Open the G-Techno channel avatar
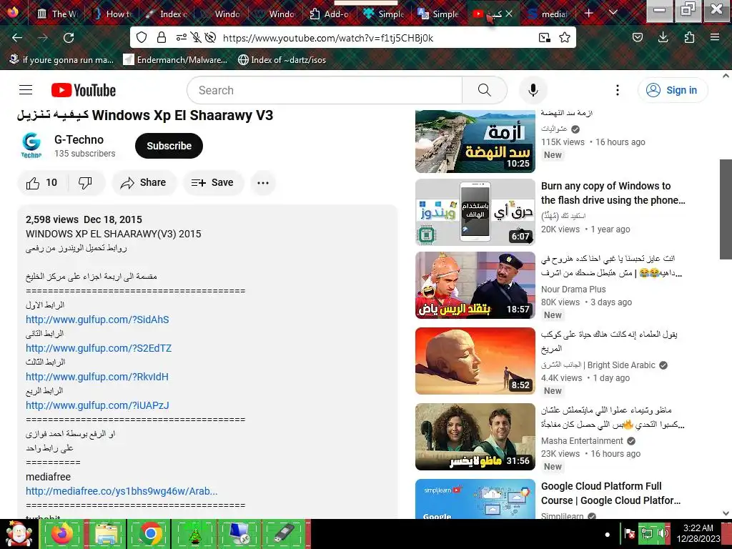 [31, 146]
